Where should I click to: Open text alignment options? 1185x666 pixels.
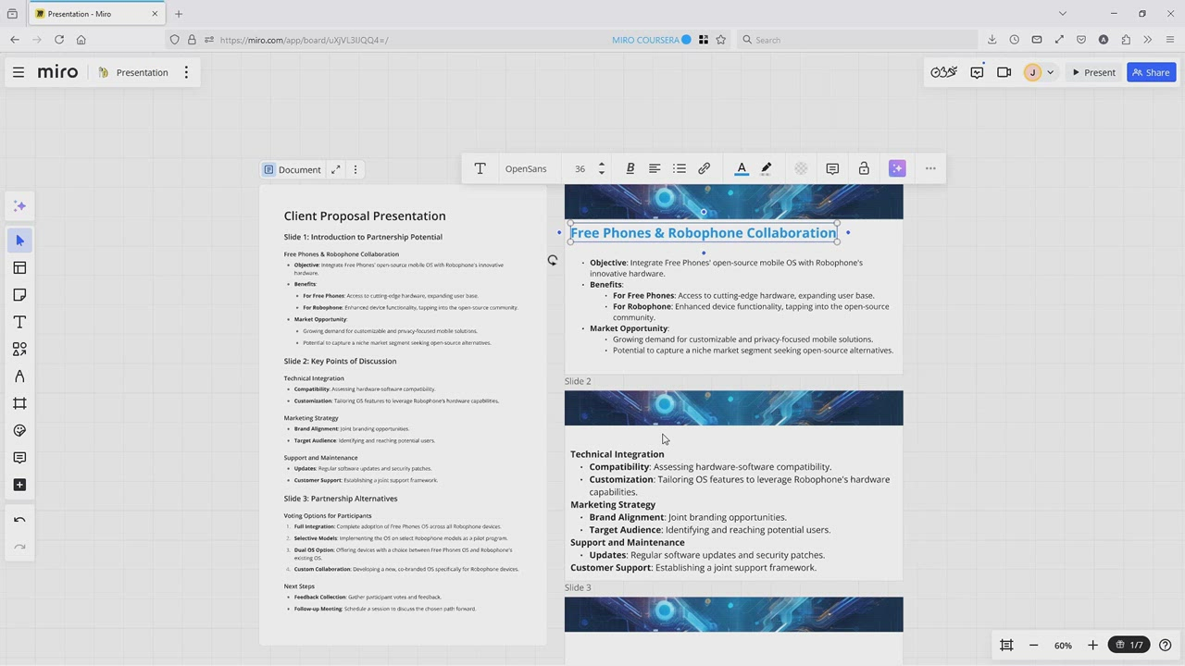point(655,168)
